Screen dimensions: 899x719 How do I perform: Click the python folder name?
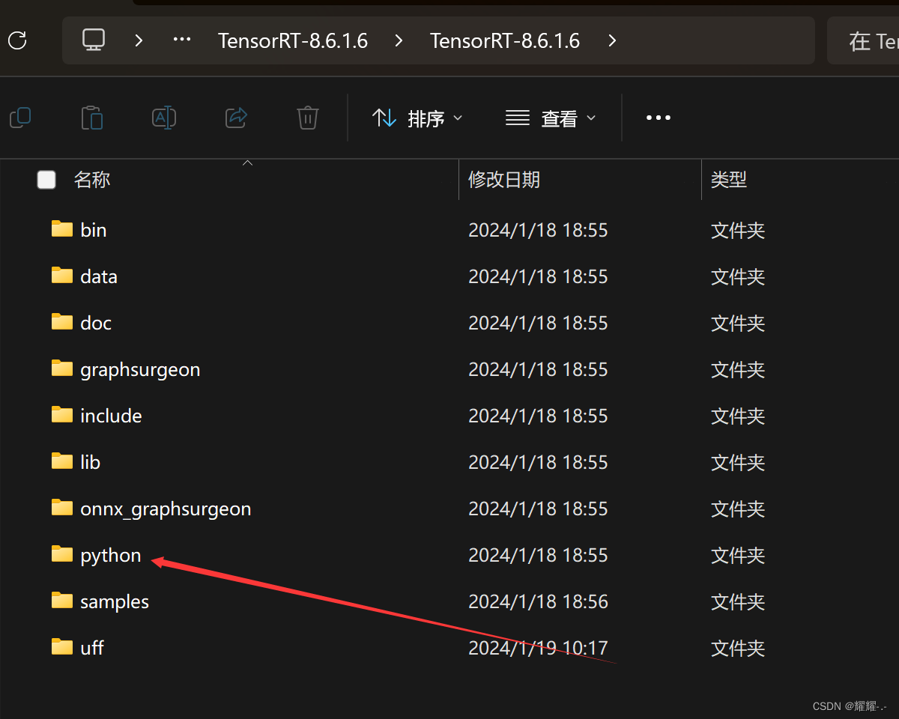point(111,556)
